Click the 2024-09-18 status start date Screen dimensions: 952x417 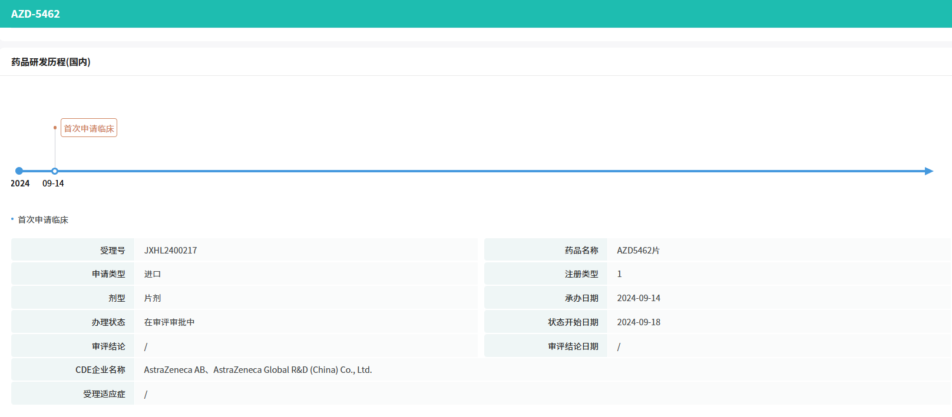[x=639, y=322]
